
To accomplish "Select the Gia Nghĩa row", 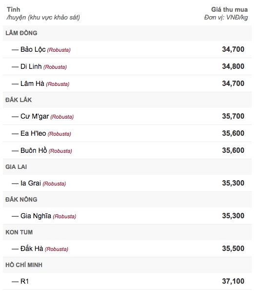I will pyautogui.click(x=127, y=216).
